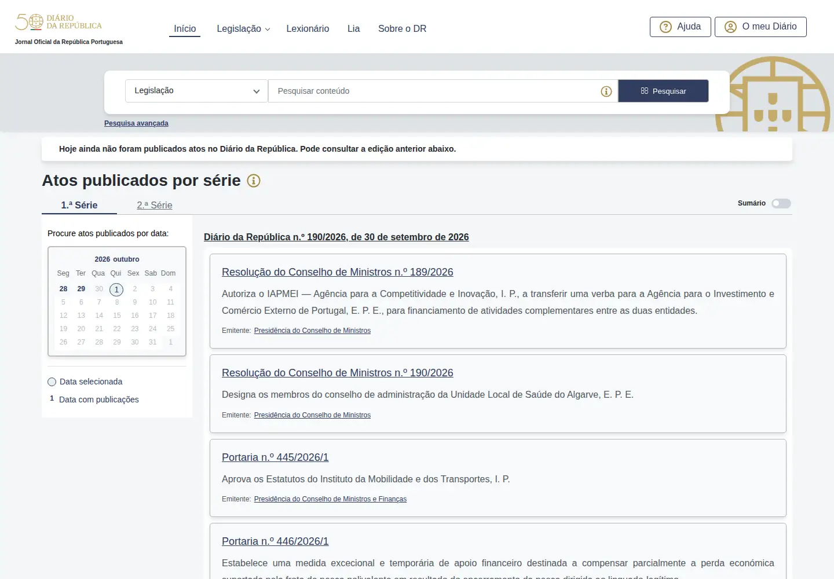The image size is (834, 579).
Task: Select day 31 in the calendar
Action: pos(152,342)
